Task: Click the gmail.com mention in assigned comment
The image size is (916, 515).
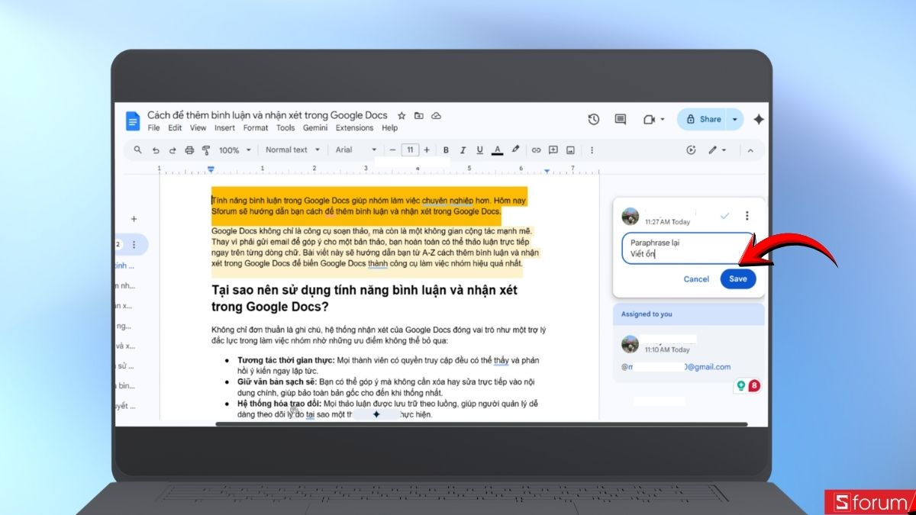Action: click(676, 367)
